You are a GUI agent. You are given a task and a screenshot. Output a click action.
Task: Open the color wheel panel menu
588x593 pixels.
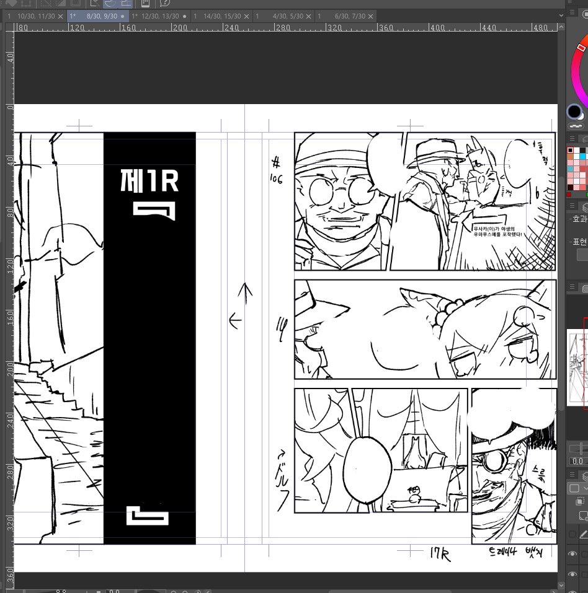click(x=572, y=12)
